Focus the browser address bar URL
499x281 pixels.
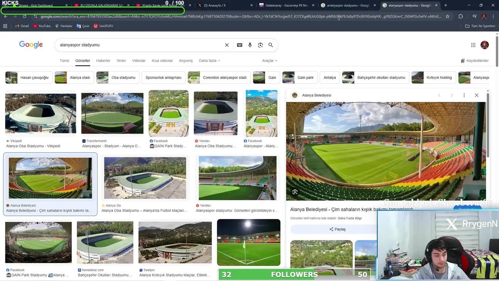pyautogui.click(x=241, y=16)
